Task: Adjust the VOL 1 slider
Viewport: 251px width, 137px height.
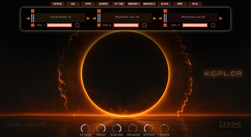Action: tap(59, 25)
